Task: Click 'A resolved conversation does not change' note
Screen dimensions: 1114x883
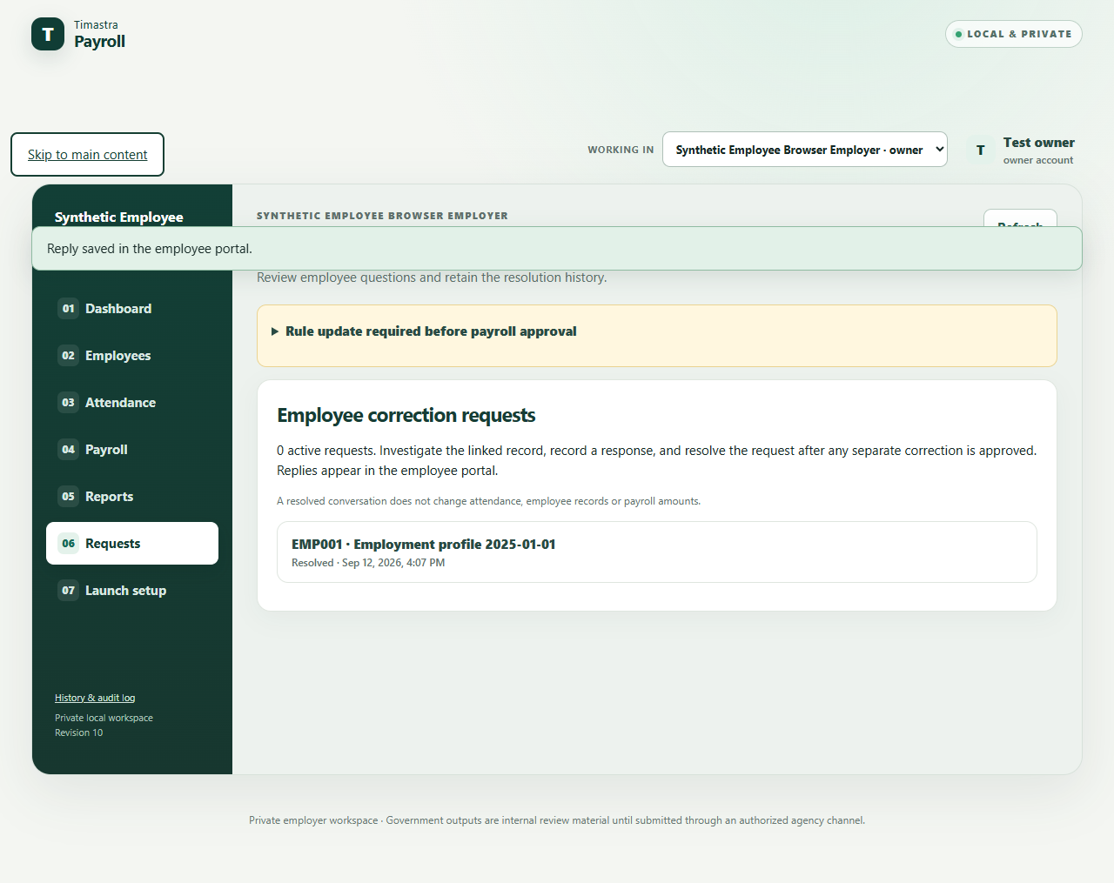Action: click(488, 501)
